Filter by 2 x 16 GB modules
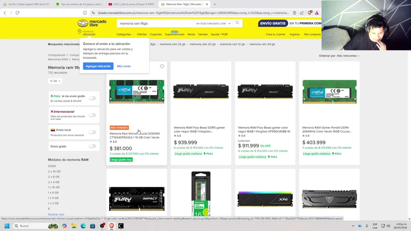 tap(54, 171)
